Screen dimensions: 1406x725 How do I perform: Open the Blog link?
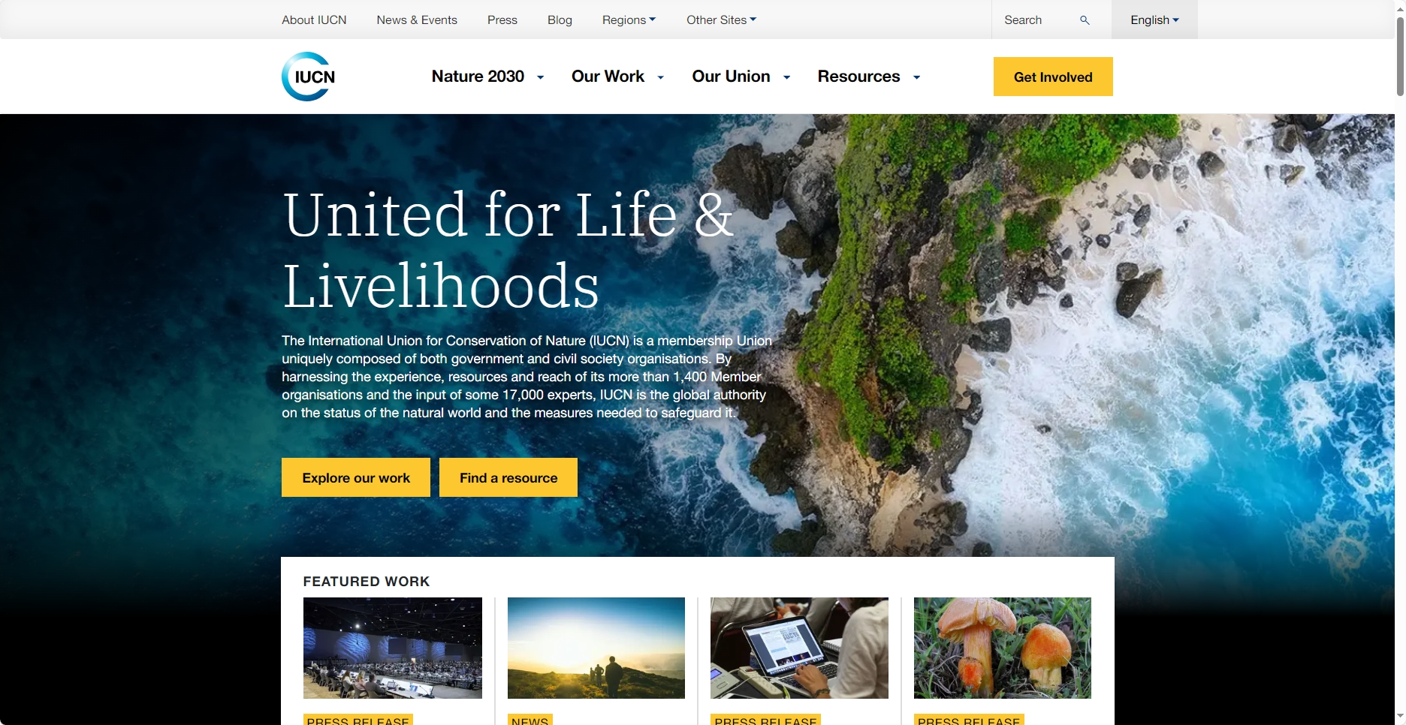pyautogui.click(x=560, y=20)
